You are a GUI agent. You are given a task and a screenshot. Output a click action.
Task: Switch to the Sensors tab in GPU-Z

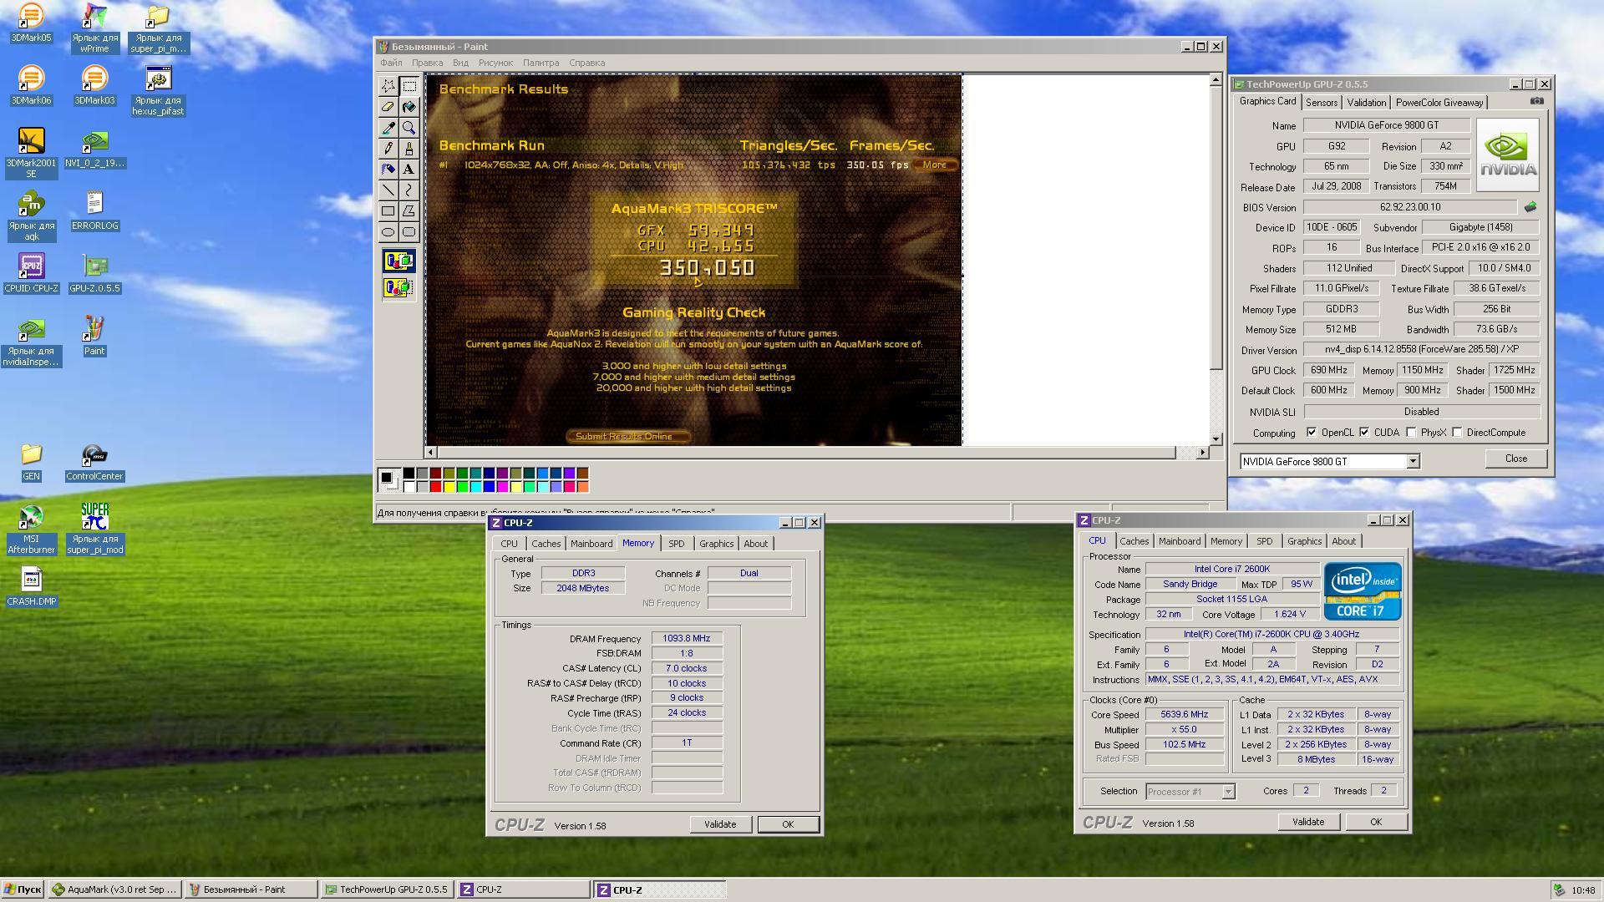point(1322,103)
